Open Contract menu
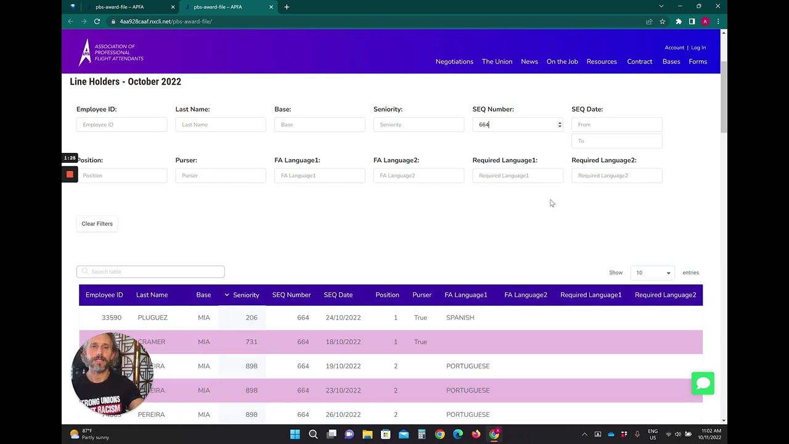The height and width of the screenshot is (444, 789). tap(640, 62)
